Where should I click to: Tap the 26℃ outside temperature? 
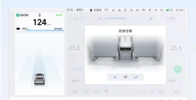click(x=182, y=10)
